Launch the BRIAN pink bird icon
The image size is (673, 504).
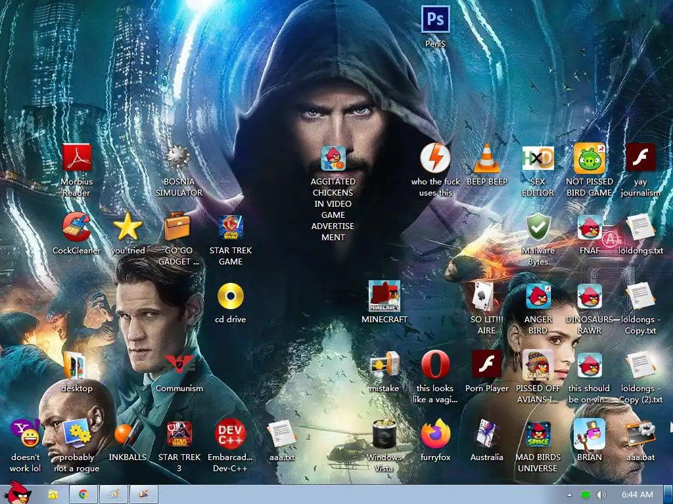590,434
